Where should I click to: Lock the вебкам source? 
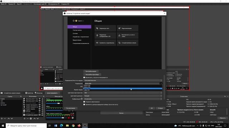pyautogui.click(x=42, y=111)
